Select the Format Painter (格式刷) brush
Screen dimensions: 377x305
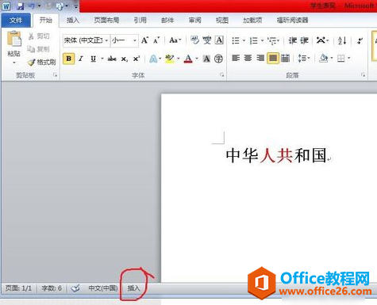[42, 62]
